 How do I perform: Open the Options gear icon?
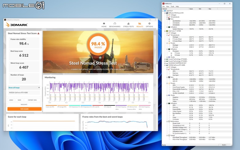[150, 24]
